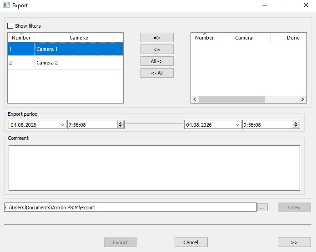Screen dimensions: 316x252
Task: Open the start date dropdown calendar
Action: [62, 125]
